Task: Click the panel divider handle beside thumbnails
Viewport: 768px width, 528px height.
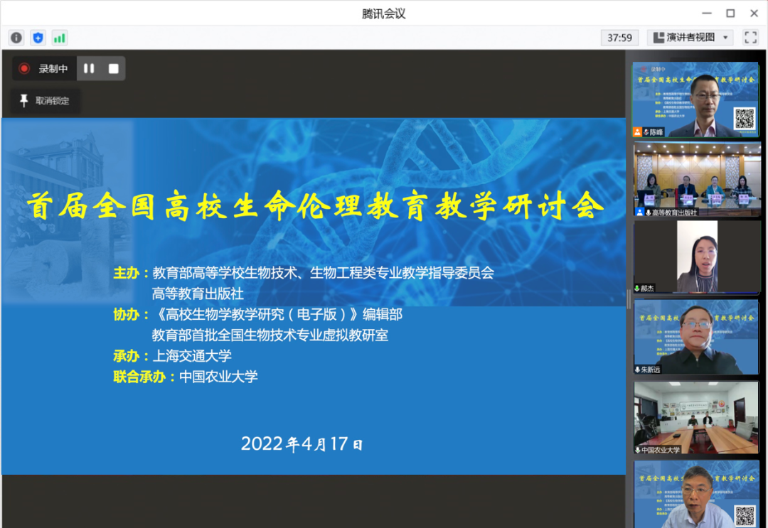Action: click(x=629, y=298)
